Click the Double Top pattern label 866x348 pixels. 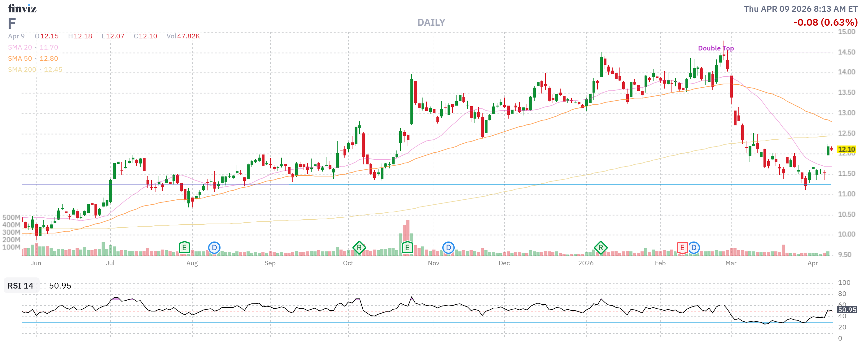[x=716, y=48]
